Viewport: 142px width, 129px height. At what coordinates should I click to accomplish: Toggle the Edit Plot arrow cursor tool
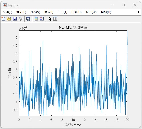click(x=50, y=19)
